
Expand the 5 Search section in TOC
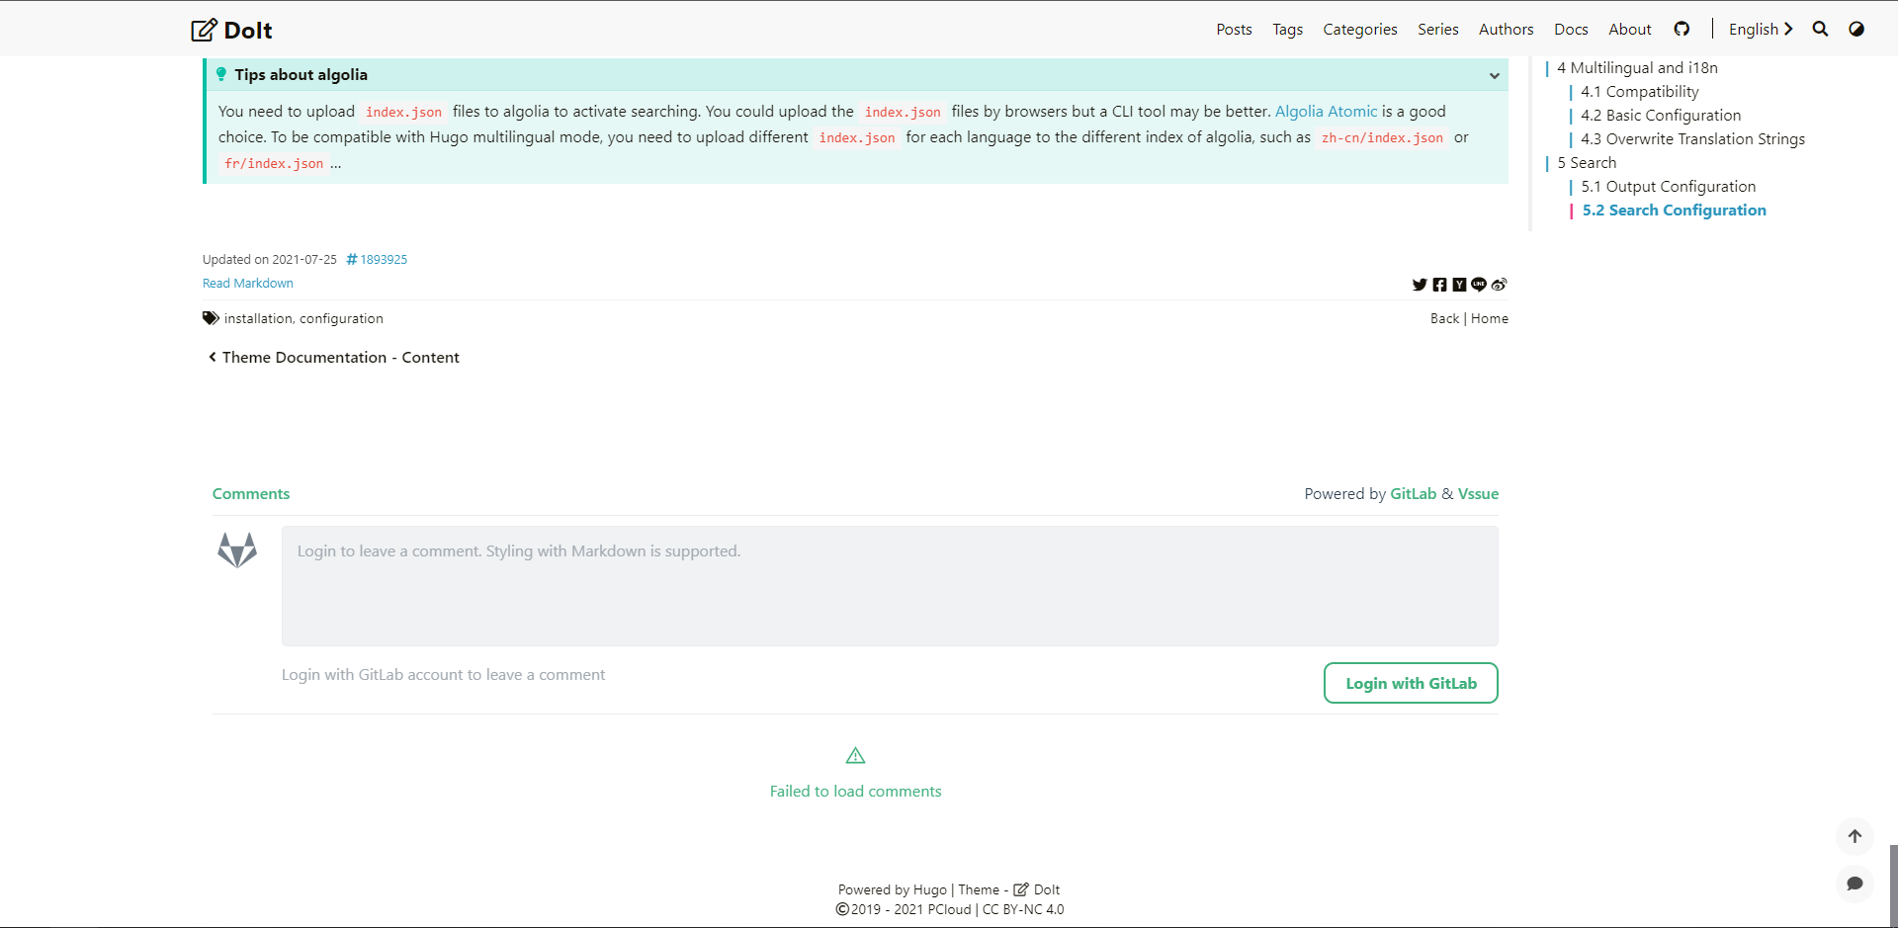coord(1585,162)
